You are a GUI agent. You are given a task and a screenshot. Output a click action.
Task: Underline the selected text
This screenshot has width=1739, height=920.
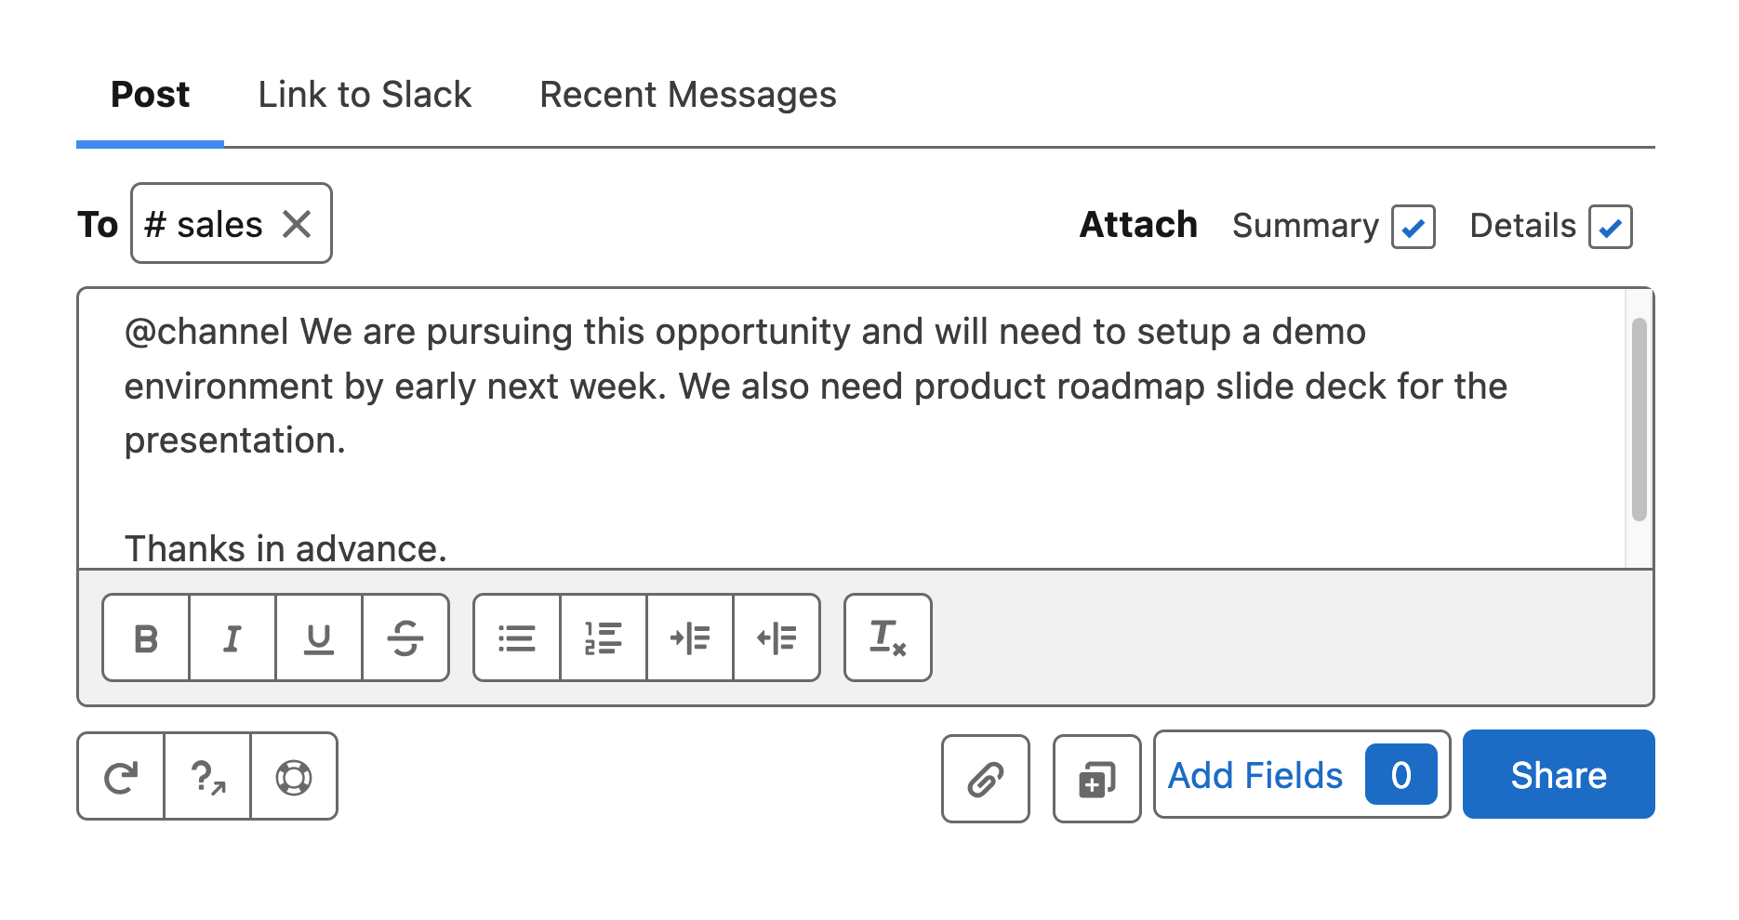[319, 638]
